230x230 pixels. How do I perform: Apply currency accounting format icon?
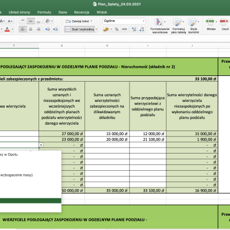(106, 29)
